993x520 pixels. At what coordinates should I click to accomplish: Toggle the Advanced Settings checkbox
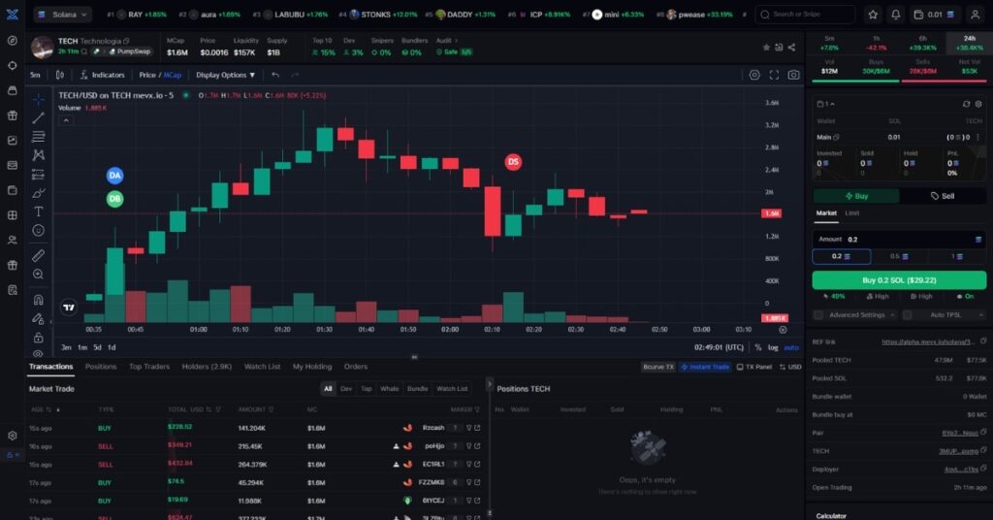pos(818,314)
